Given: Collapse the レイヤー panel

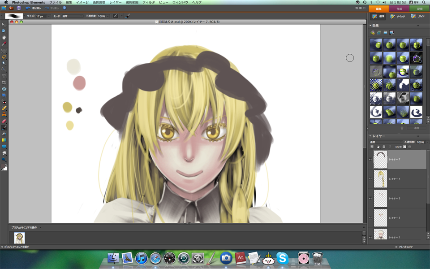Looking at the screenshot, I should [370, 136].
